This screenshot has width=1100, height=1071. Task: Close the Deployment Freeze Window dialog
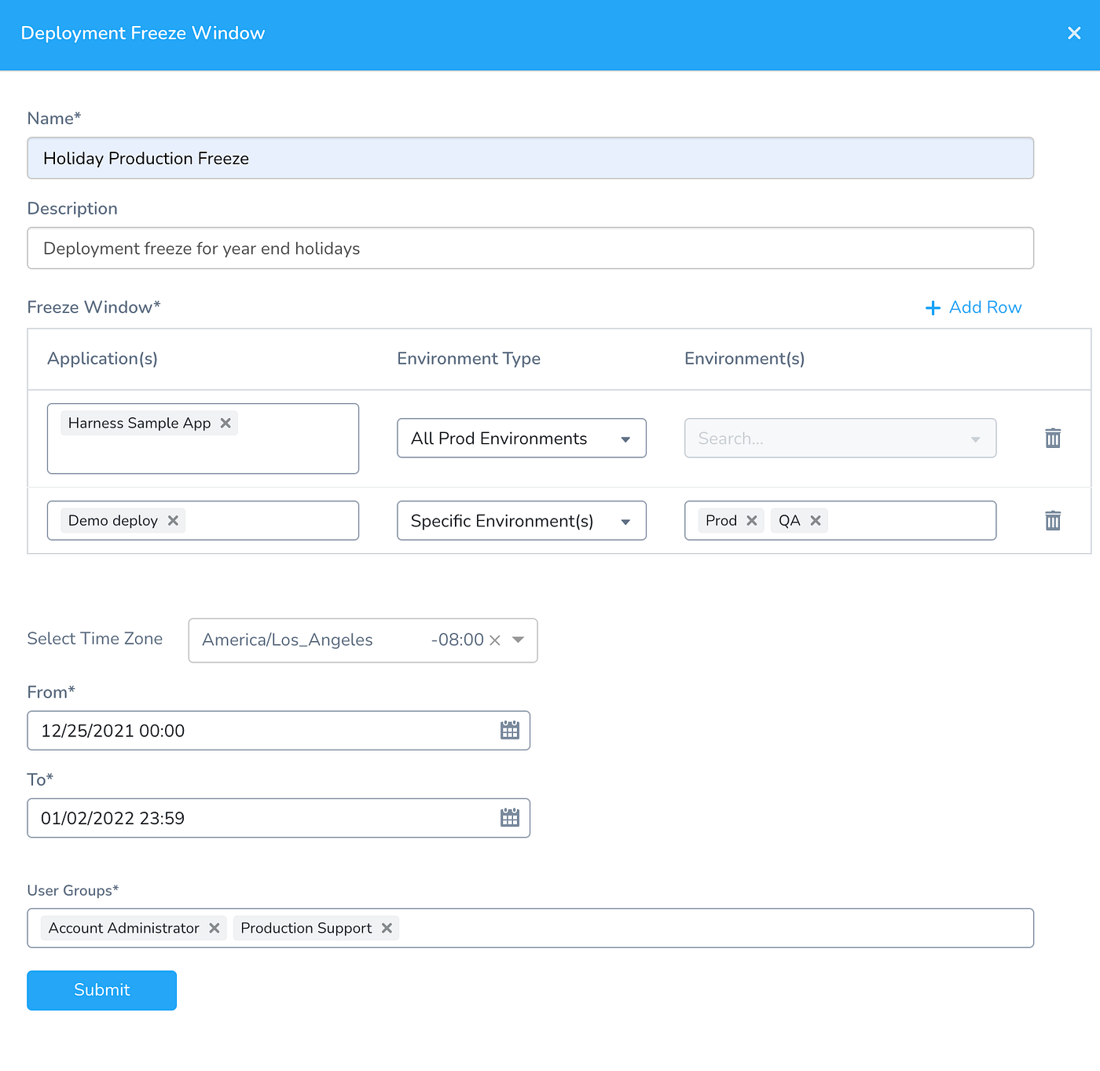[x=1074, y=33]
